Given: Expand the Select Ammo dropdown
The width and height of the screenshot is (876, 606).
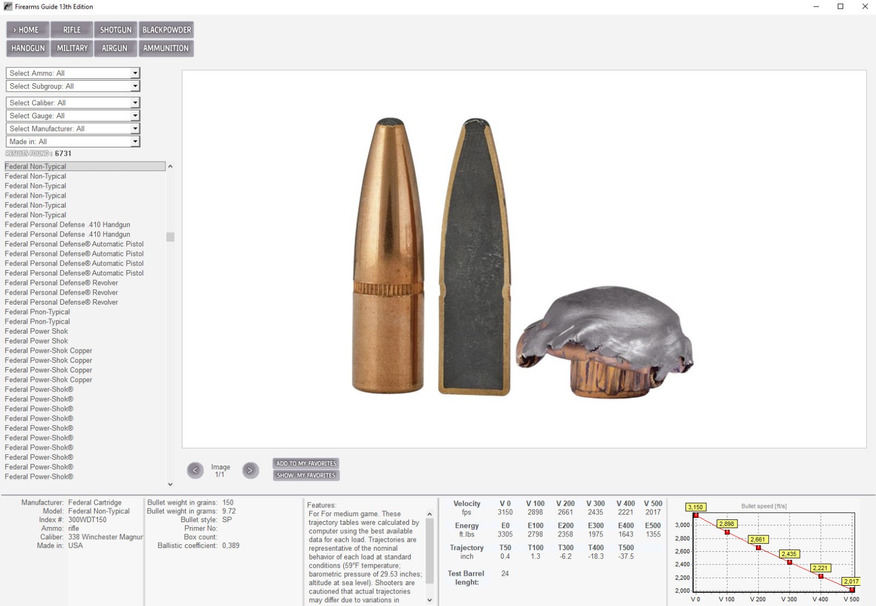Looking at the screenshot, I should (135, 73).
